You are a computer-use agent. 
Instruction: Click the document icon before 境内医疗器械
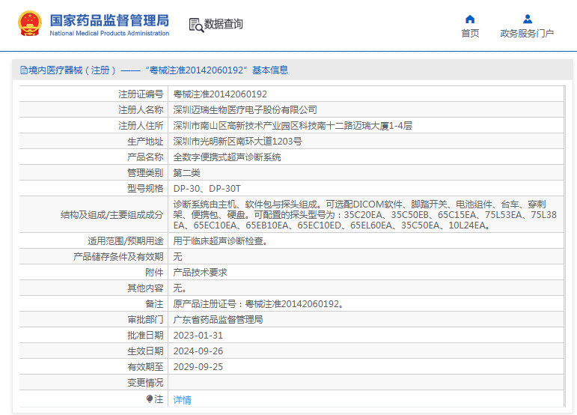23,70
